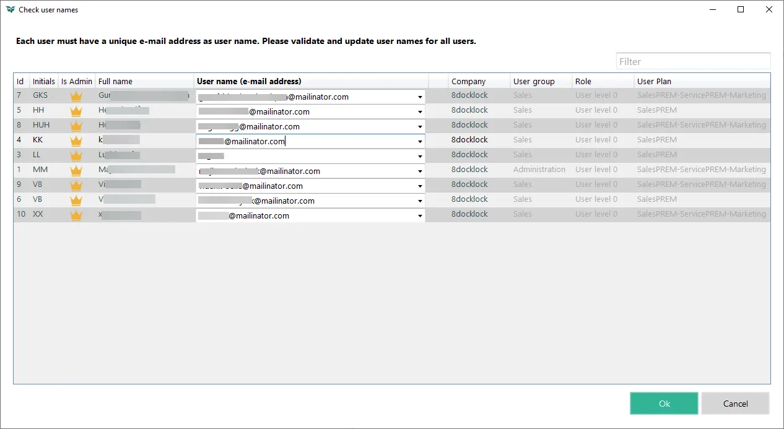The image size is (784, 429).
Task: Click the admin crown icon for GKS
Action: click(x=76, y=96)
